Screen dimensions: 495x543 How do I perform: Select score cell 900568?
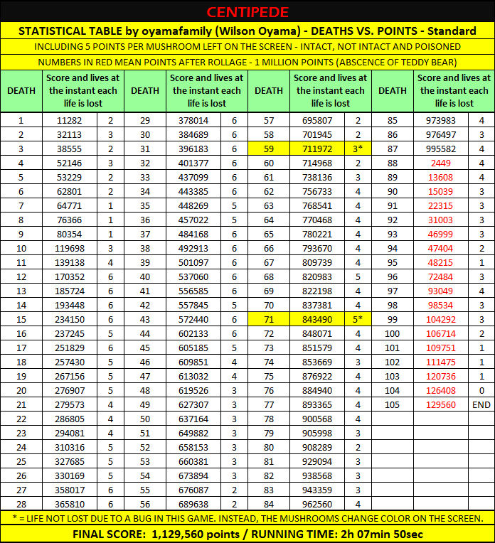click(317, 419)
